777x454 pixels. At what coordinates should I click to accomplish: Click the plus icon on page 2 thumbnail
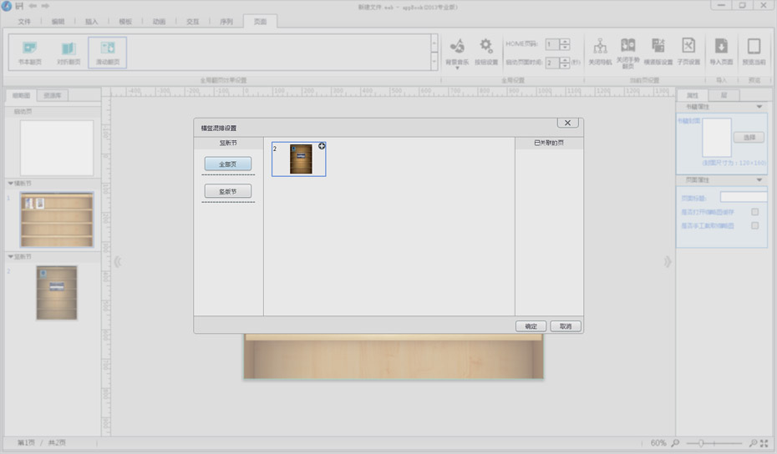tap(322, 146)
